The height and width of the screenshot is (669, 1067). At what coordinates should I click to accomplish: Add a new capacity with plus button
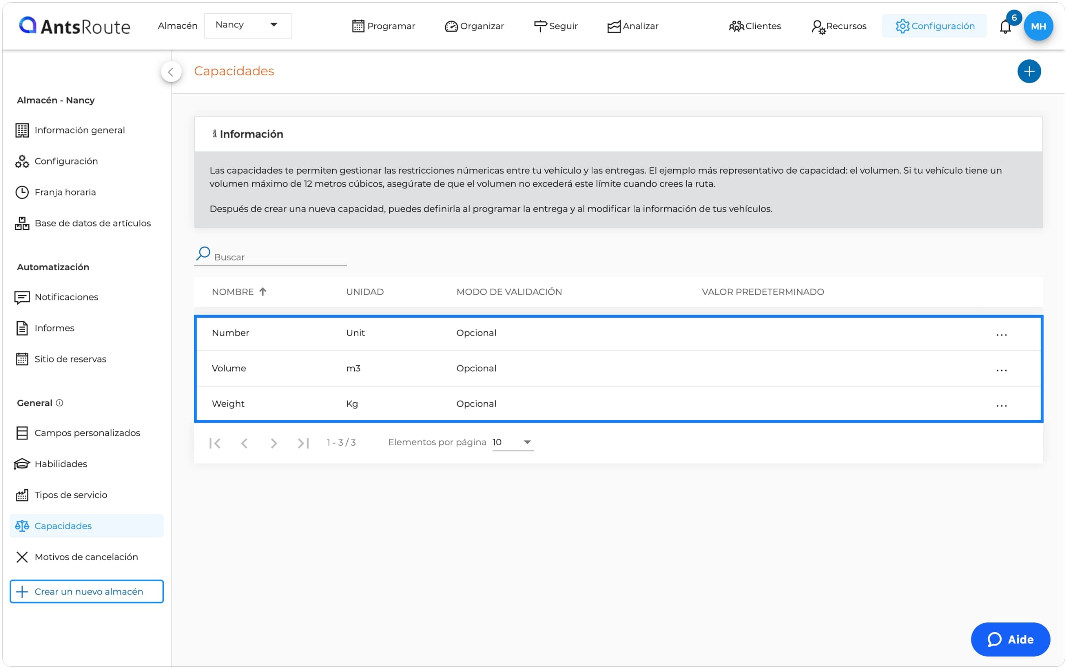(1029, 71)
